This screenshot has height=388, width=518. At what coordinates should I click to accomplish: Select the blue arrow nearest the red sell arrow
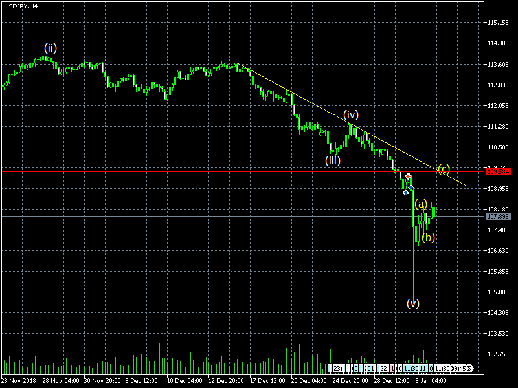[411, 188]
